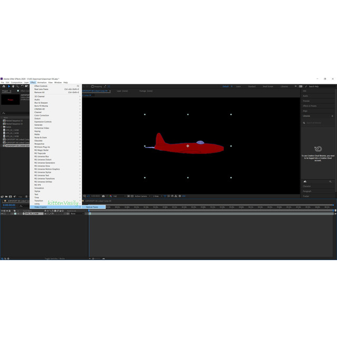
Task: Click the search icon in Libraries panel
Action: pos(304,123)
